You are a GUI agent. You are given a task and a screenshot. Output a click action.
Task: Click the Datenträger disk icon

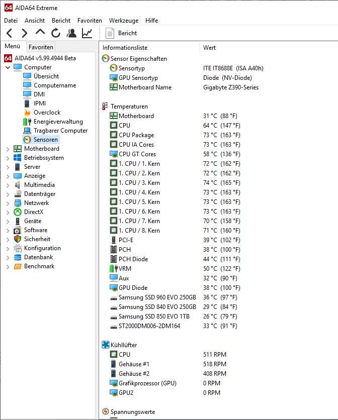[x=18, y=193]
